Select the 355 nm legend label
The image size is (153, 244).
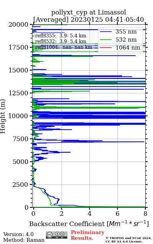point(126,32)
